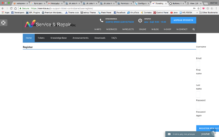Click the phone icon beside ΕΠΙΚΟΙΝΩΝΙΑ

coord(102,21)
